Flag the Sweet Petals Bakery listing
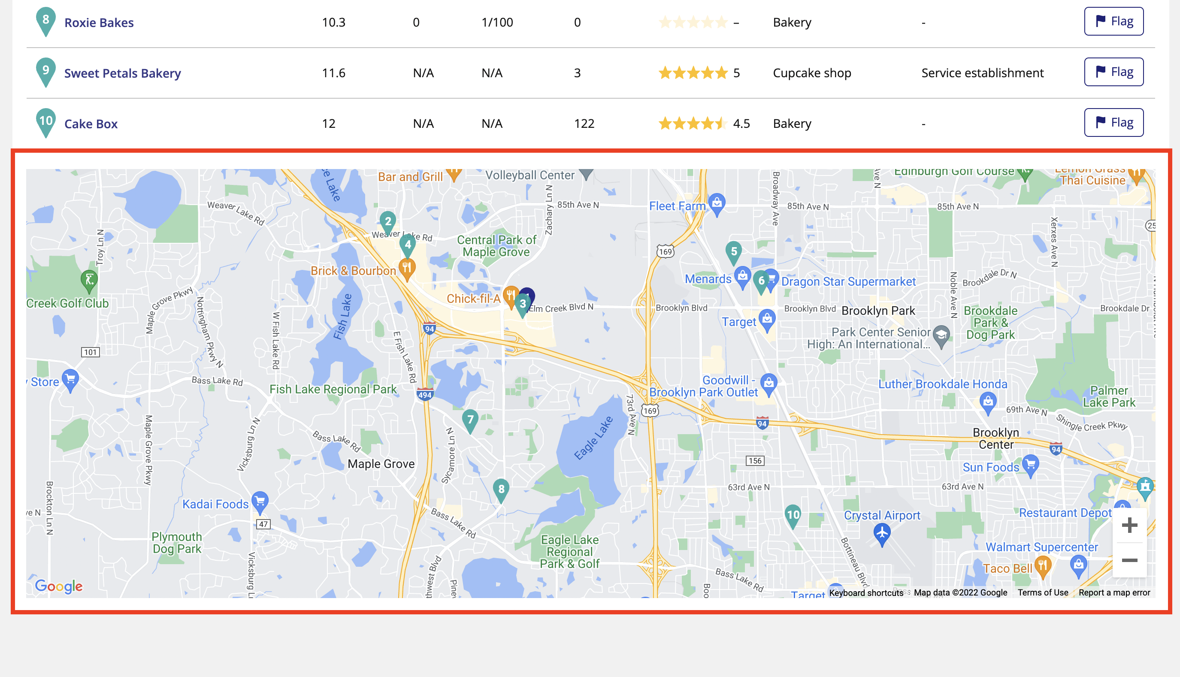This screenshot has width=1180, height=677. 1113,72
